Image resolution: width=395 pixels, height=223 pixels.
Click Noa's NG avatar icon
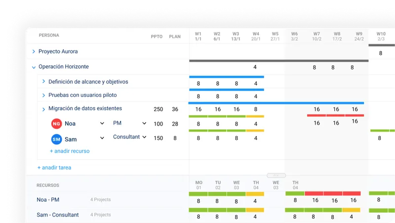[x=56, y=124]
